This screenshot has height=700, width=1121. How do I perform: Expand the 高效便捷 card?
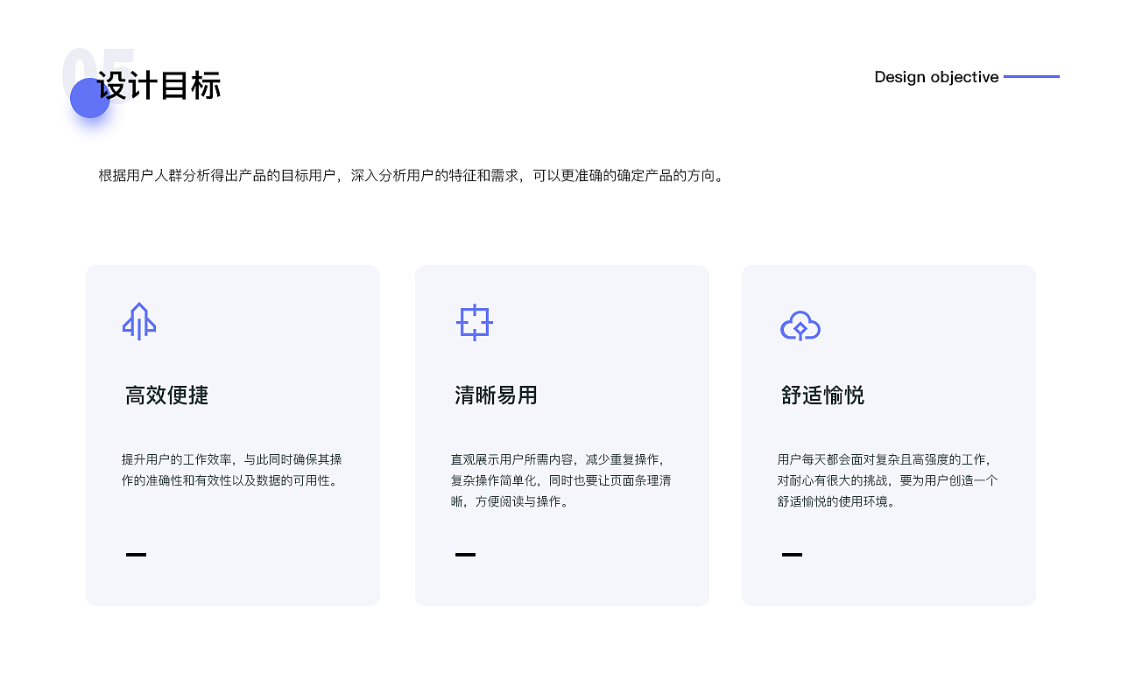tap(232, 436)
